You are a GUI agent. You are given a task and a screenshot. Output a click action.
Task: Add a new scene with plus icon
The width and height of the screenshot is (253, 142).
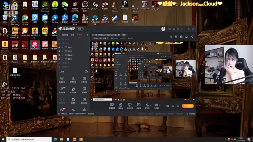click(x=88, y=35)
